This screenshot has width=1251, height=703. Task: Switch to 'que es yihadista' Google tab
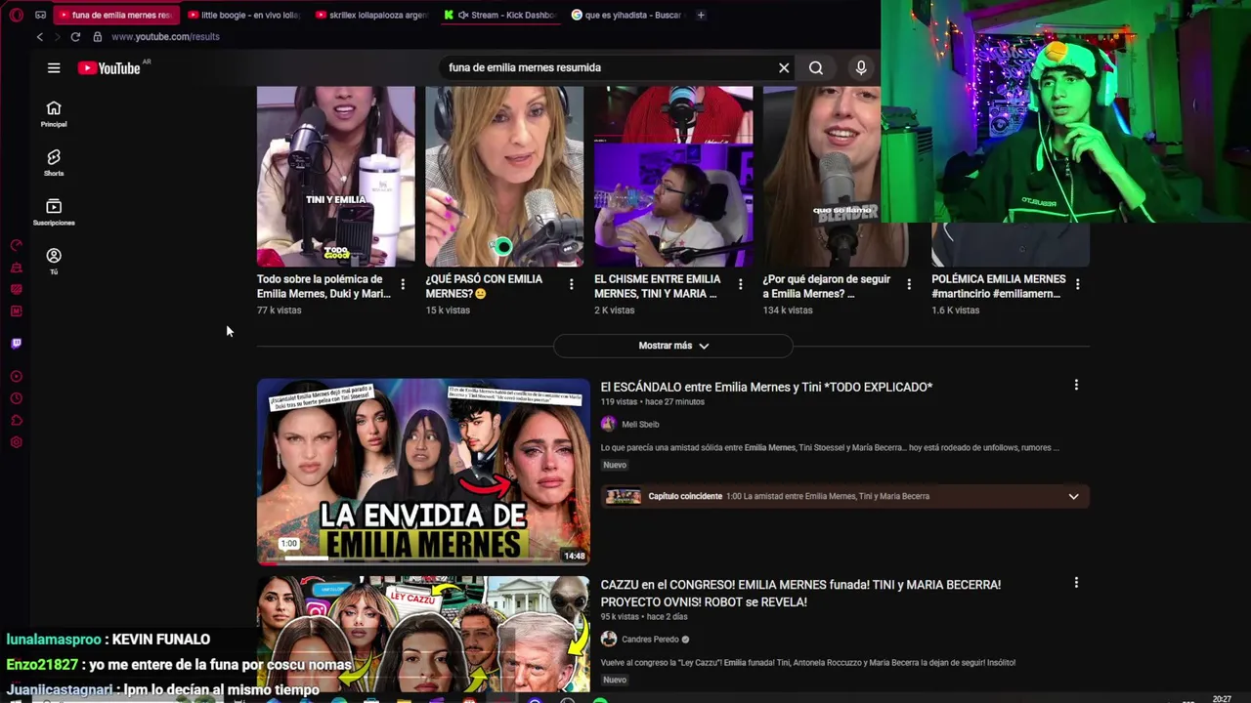click(x=627, y=15)
